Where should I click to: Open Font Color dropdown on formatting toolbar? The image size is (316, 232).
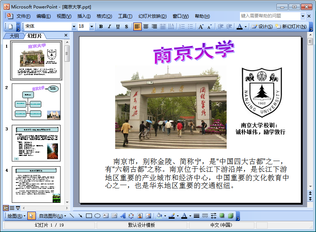coord(245,27)
